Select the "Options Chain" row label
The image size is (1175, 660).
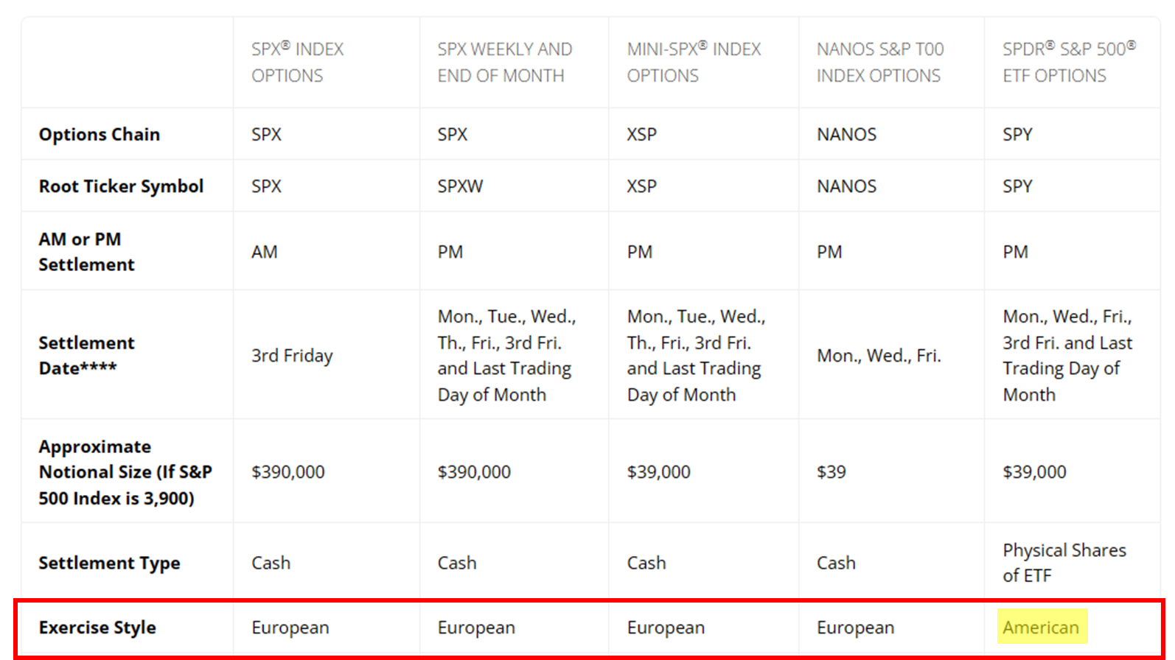[100, 134]
